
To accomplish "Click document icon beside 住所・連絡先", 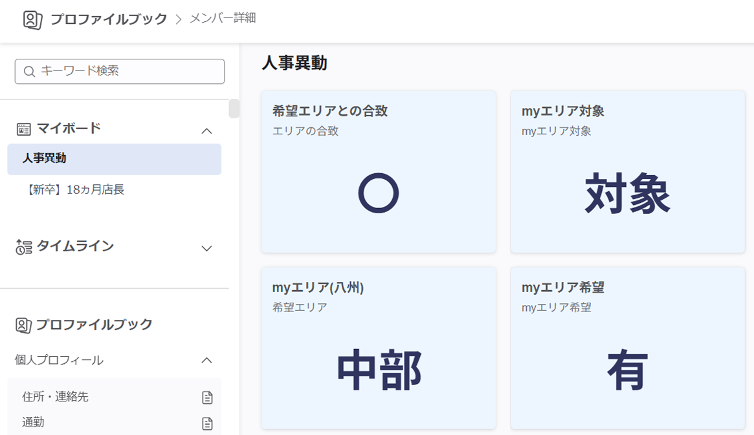I will pos(207,398).
